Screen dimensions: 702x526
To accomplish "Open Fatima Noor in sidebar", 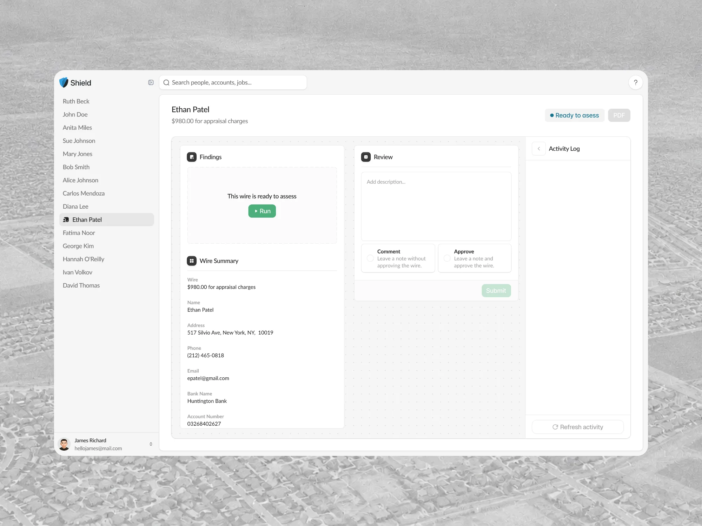I will coord(79,233).
